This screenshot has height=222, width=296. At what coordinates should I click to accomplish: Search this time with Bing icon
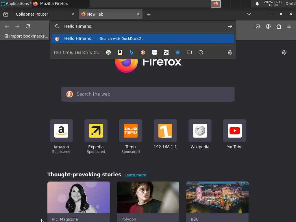[132, 52]
